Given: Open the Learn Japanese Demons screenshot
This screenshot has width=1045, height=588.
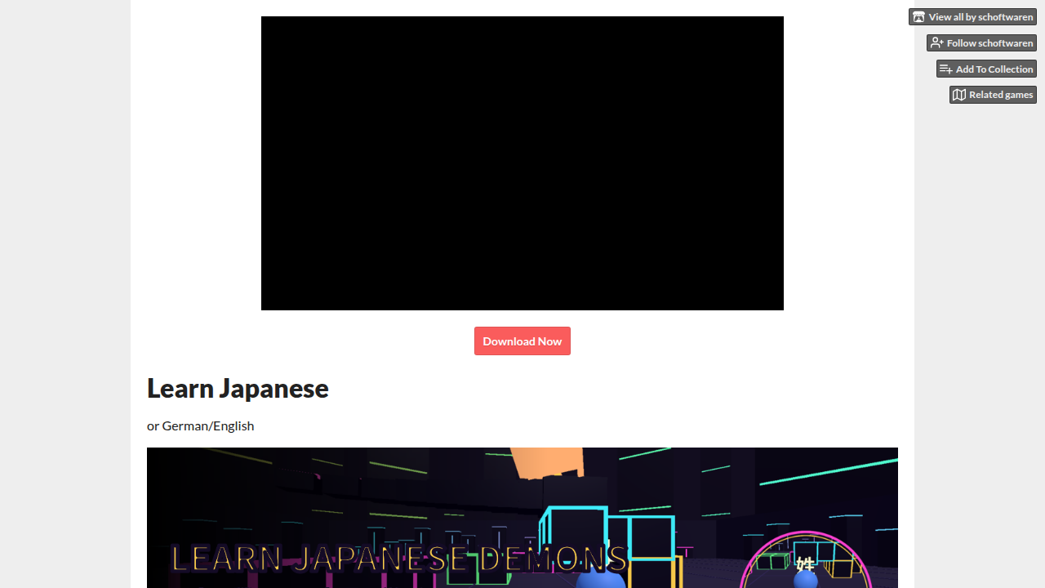Looking at the screenshot, I should click(x=522, y=518).
